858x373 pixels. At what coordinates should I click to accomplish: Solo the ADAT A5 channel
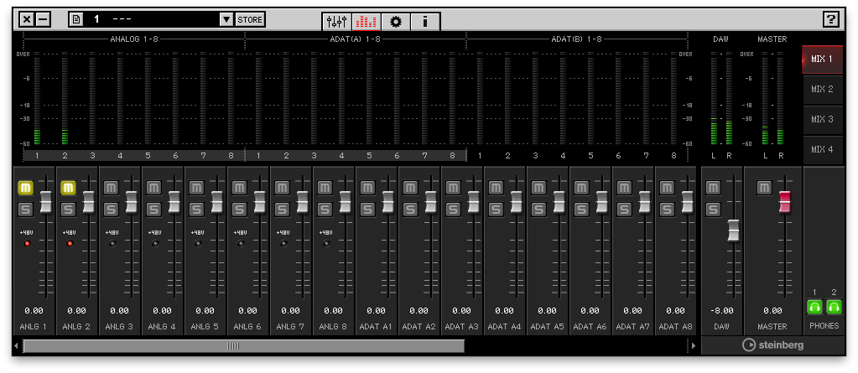pos(538,209)
